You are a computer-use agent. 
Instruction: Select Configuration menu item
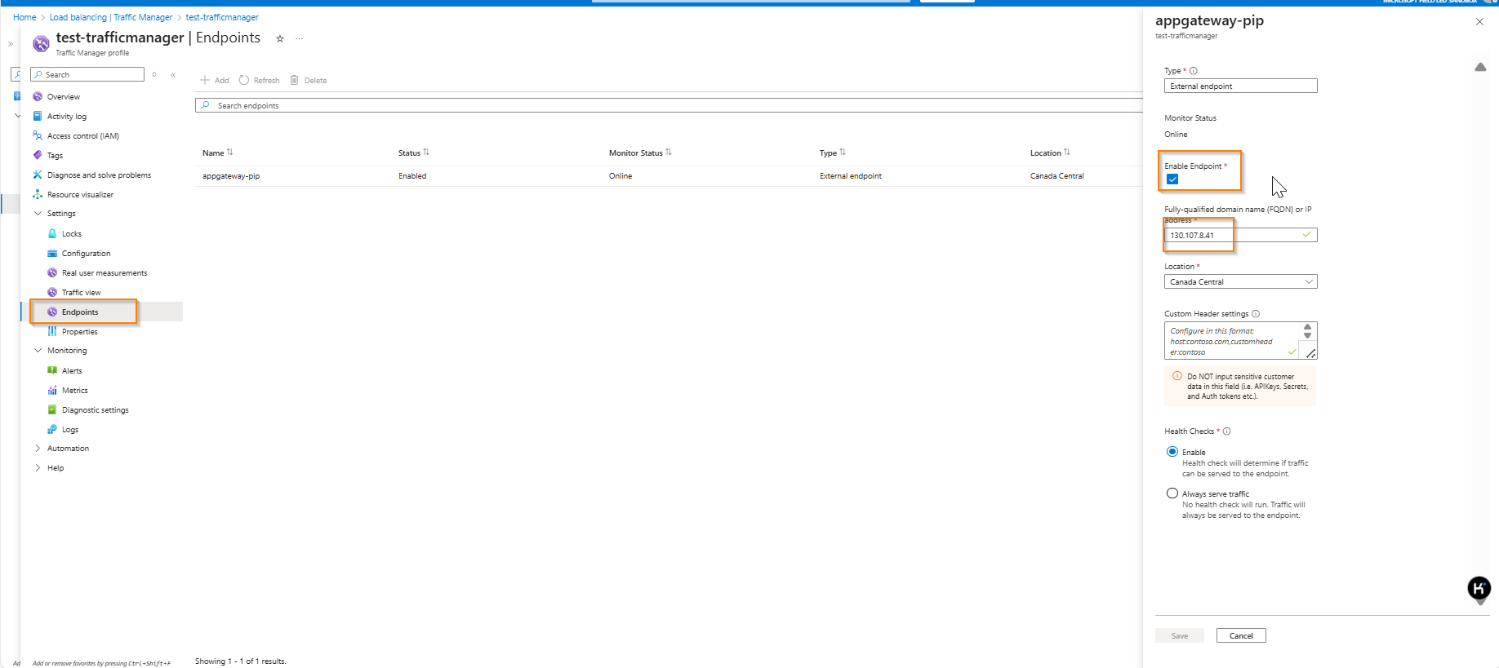pos(86,254)
